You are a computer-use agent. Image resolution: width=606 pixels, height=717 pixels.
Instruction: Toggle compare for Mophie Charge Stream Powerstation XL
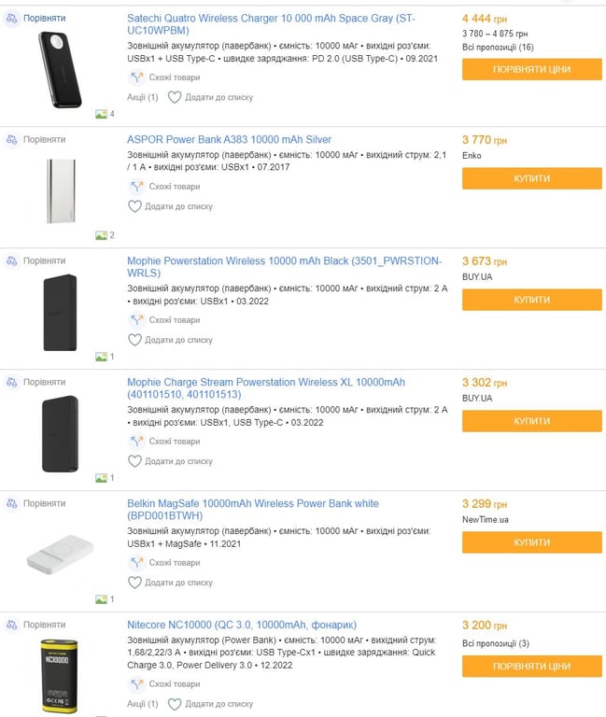click(11, 382)
